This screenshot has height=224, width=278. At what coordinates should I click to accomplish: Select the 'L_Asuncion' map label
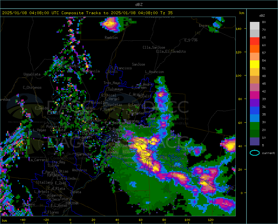coord(154,72)
